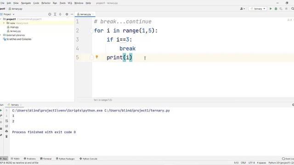Open the Edit menu
Image resolution: width=294 pixels, height=165 pixels.
(9, 3)
